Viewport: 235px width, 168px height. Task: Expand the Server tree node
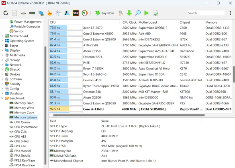coord(2,46)
